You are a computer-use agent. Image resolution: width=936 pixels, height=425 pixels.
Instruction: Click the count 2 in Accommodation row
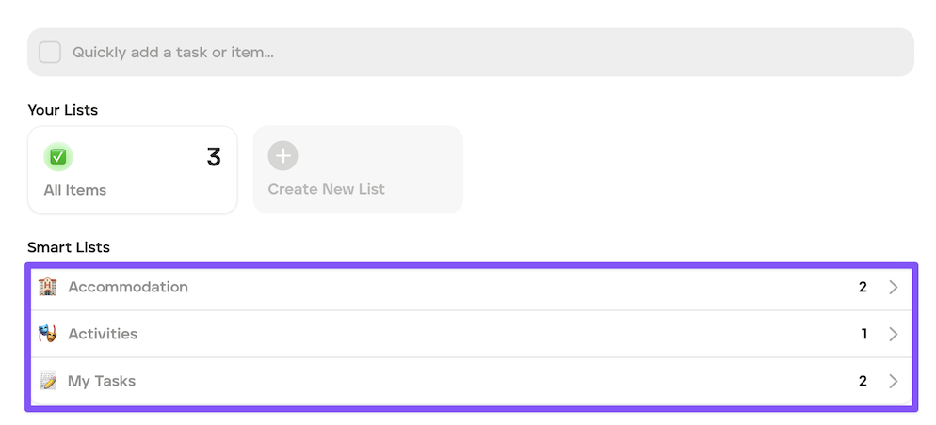click(863, 288)
